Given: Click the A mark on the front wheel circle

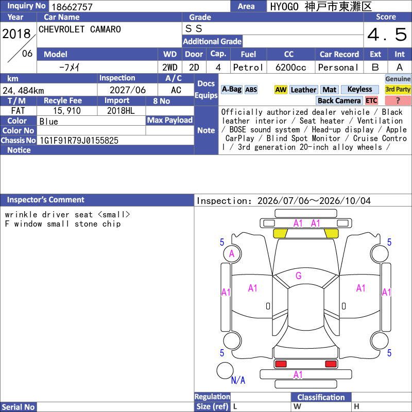Looking at the screenshot, I should coord(231,253).
